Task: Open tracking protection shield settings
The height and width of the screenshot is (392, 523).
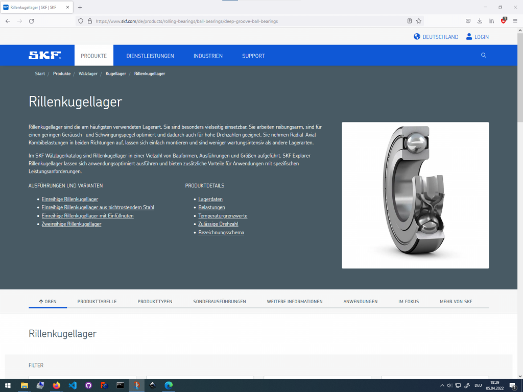Action: point(81,21)
